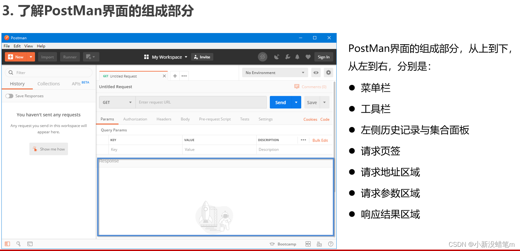The width and height of the screenshot is (520, 251).
Task: Click the new window plus icon button
Action: click(x=91, y=57)
